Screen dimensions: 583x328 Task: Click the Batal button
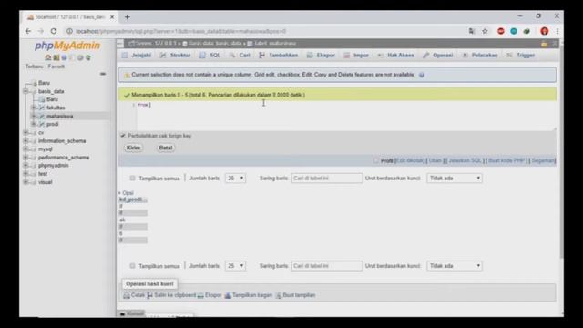(x=166, y=148)
